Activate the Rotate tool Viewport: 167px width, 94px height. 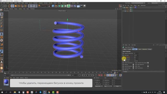tap(19, 6)
